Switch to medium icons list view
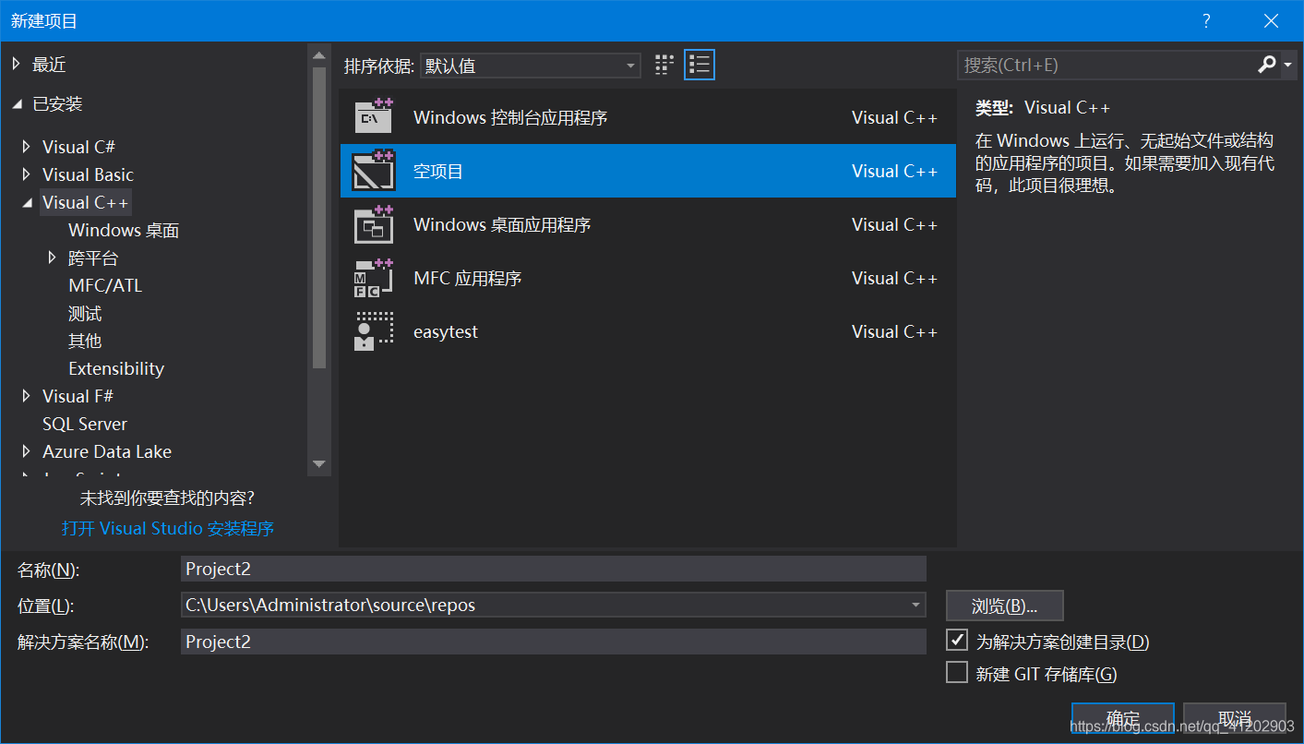The height and width of the screenshot is (744, 1304). click(x=700, y=65)
